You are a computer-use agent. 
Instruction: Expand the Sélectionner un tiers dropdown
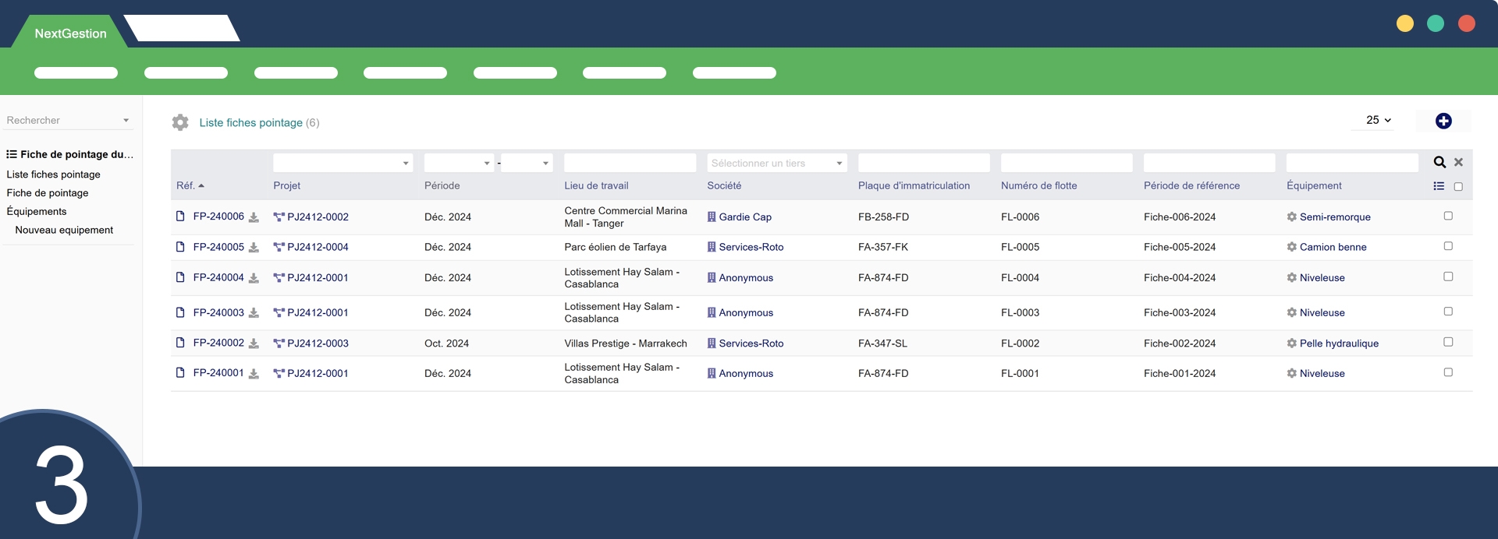pos(776,163)
